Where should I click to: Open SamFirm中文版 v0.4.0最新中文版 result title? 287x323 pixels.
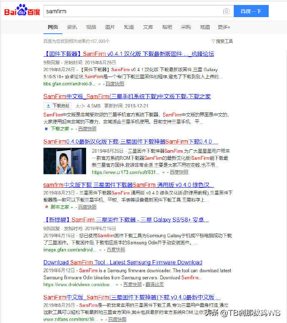tap(132, 298)
